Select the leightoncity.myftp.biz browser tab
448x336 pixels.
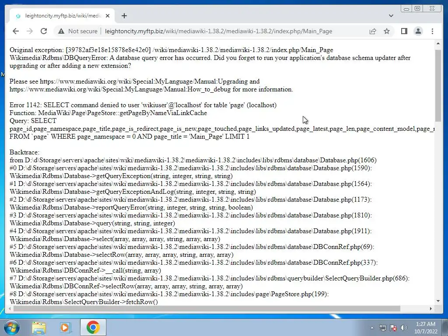[62, 16]
